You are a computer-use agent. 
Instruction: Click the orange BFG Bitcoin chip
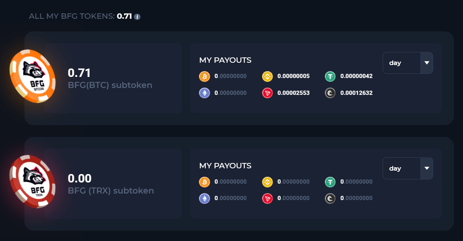click(x=33, y=76)
